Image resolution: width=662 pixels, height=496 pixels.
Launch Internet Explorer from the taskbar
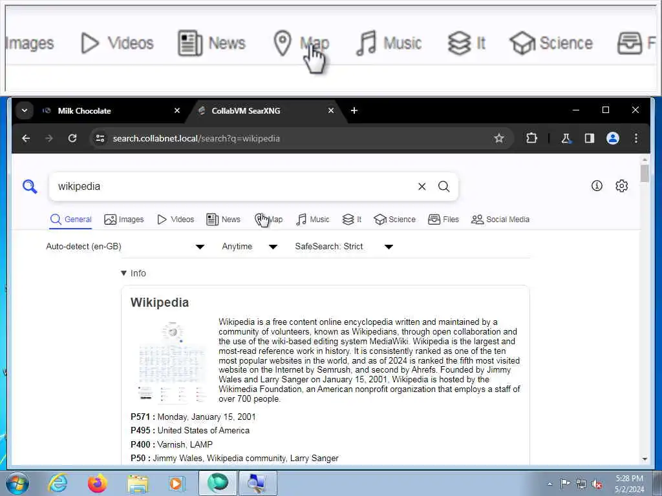(58, 483)
